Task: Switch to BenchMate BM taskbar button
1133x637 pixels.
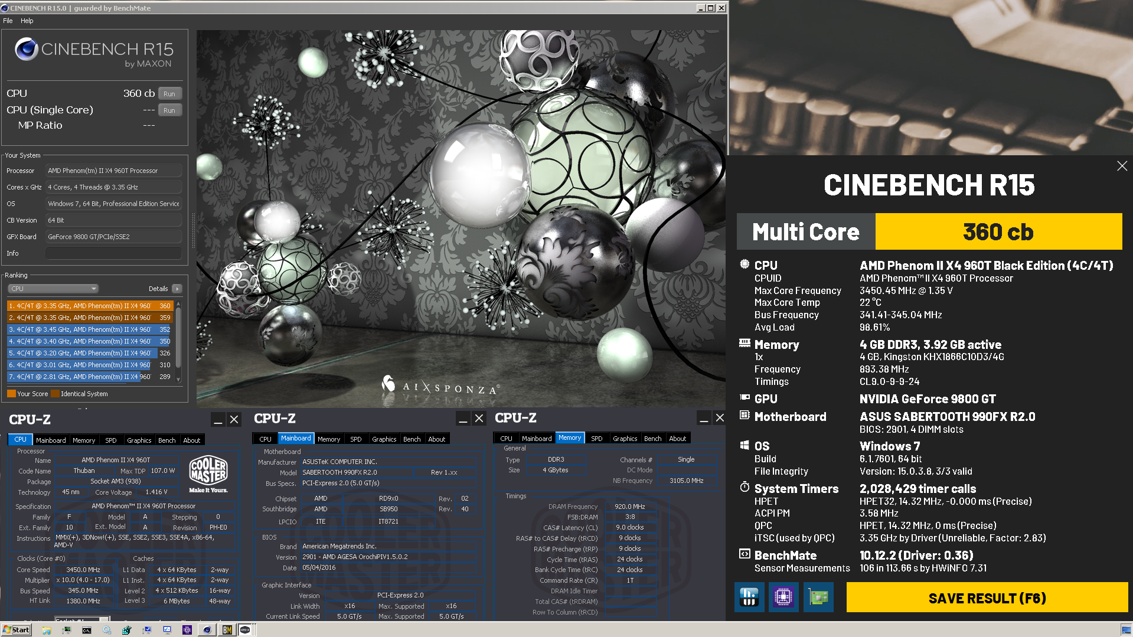Action: [x=227, y=630]
